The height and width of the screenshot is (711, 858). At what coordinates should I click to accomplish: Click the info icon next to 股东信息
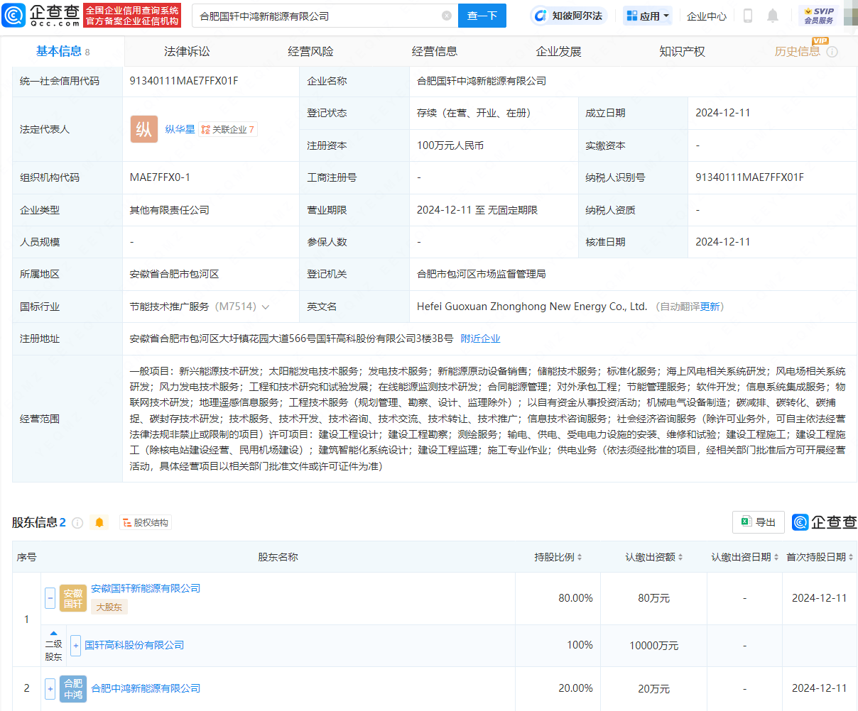(x=77, y=523)
